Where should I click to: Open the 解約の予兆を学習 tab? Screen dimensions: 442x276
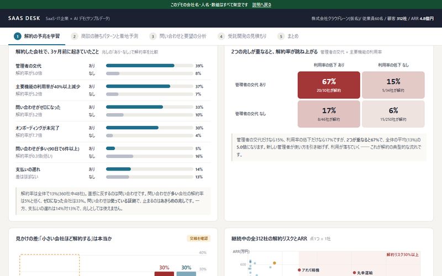pos(37,36)
